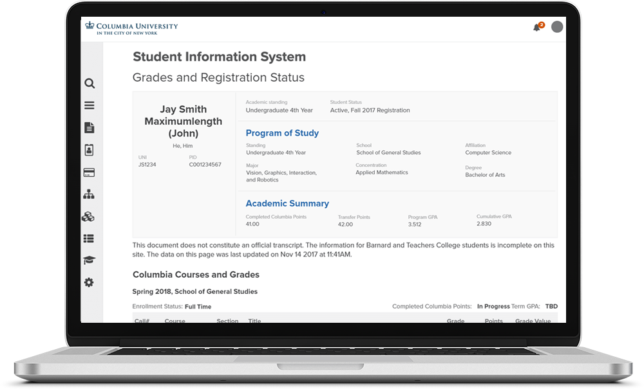644x389 pixels.
Task: Open the notifications bell icon
Action: click(537, 28)
